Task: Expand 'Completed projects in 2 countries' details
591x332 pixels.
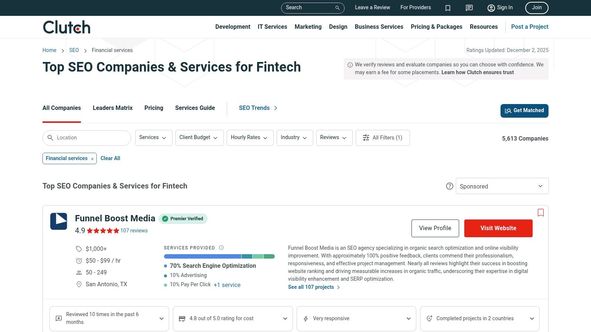Action: (532, 318)
